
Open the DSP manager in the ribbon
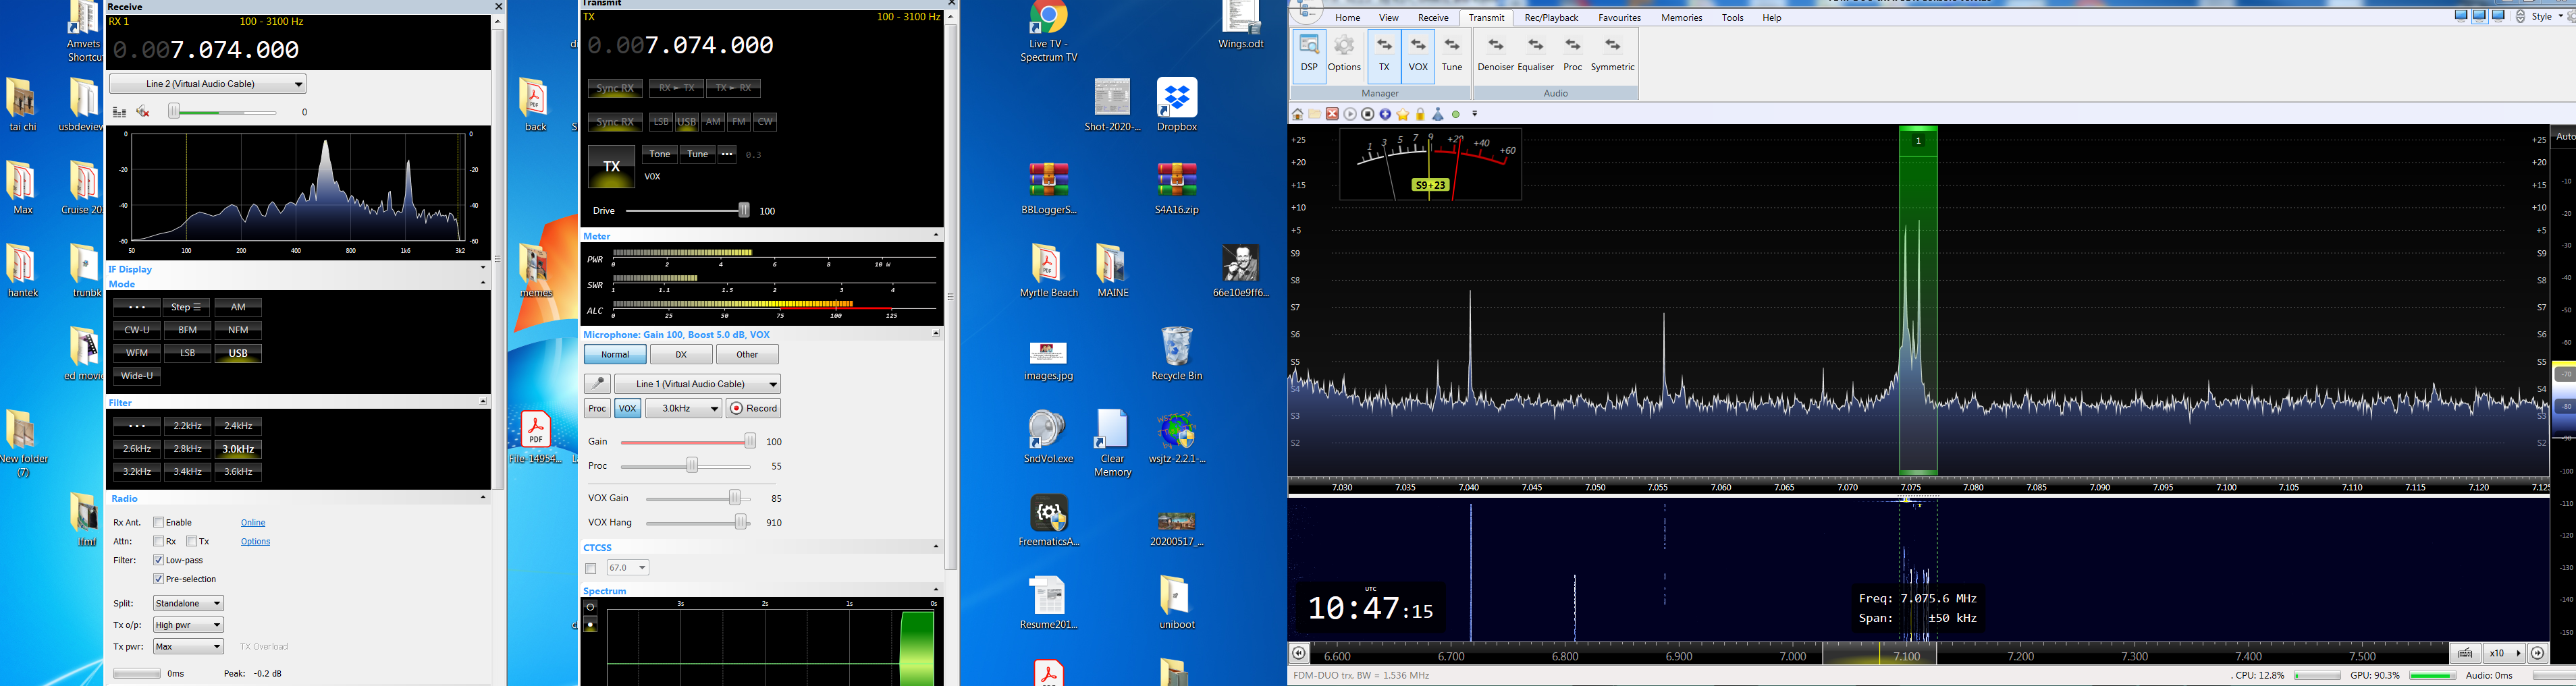click(1308, 54)
